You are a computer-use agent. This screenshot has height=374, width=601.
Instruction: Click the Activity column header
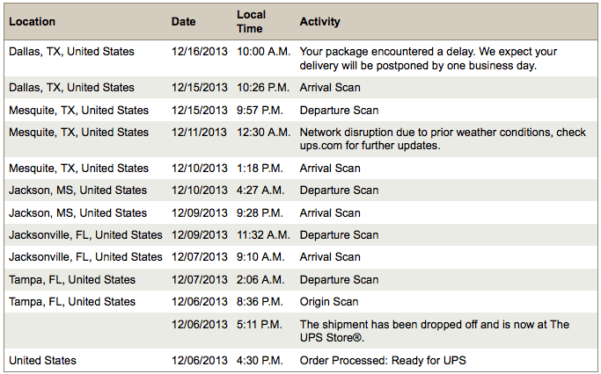pyautogui.click(x=319, y=21)
